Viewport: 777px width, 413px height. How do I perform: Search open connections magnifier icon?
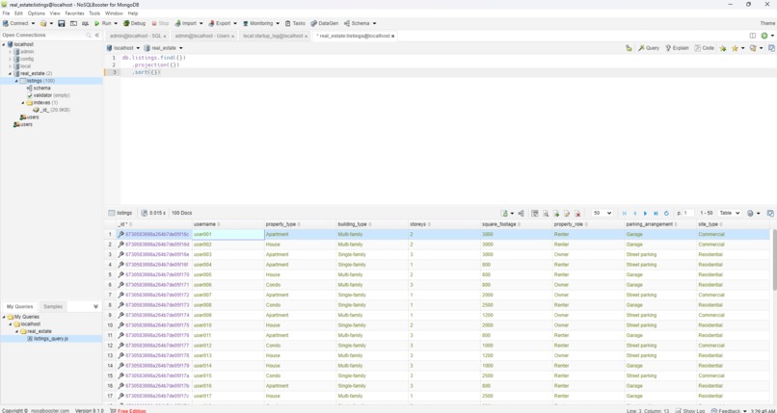pos(89,35)
